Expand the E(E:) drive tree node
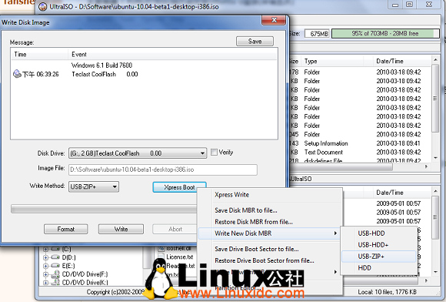446x302 pixels. (x=45, y=266)
